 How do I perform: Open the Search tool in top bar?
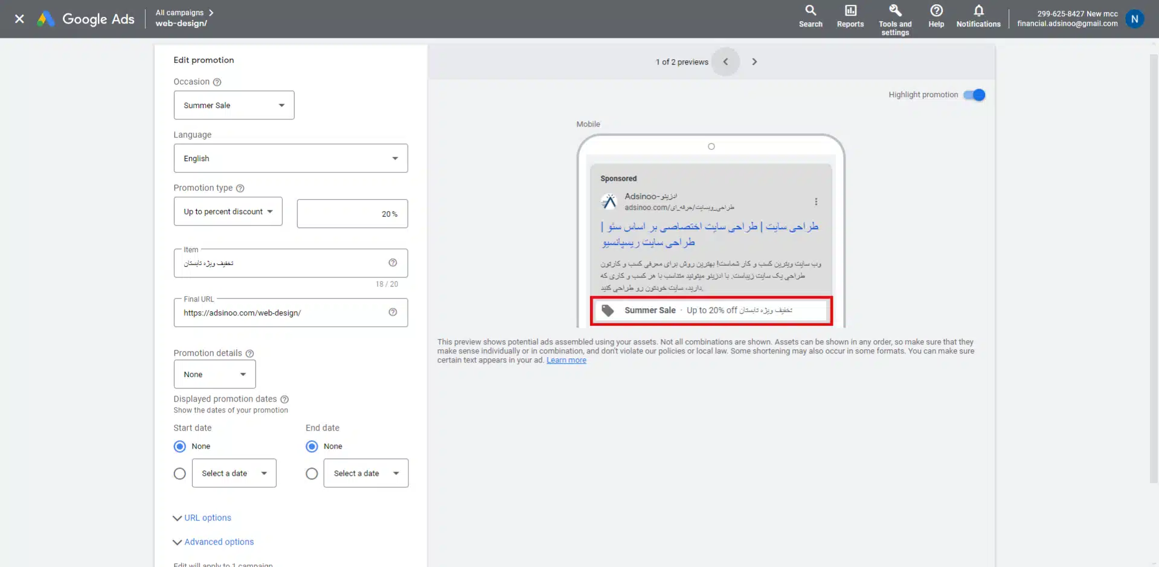click(x=811, y=16)
